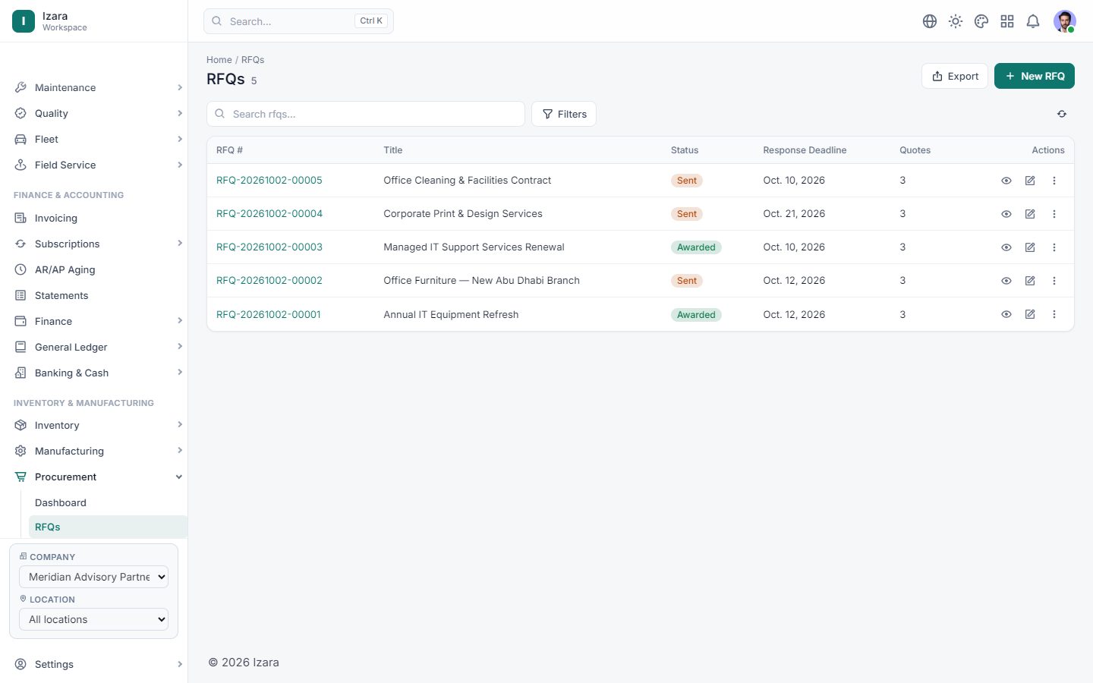
Task: Open the apps grid icon
Action: 1007,21
